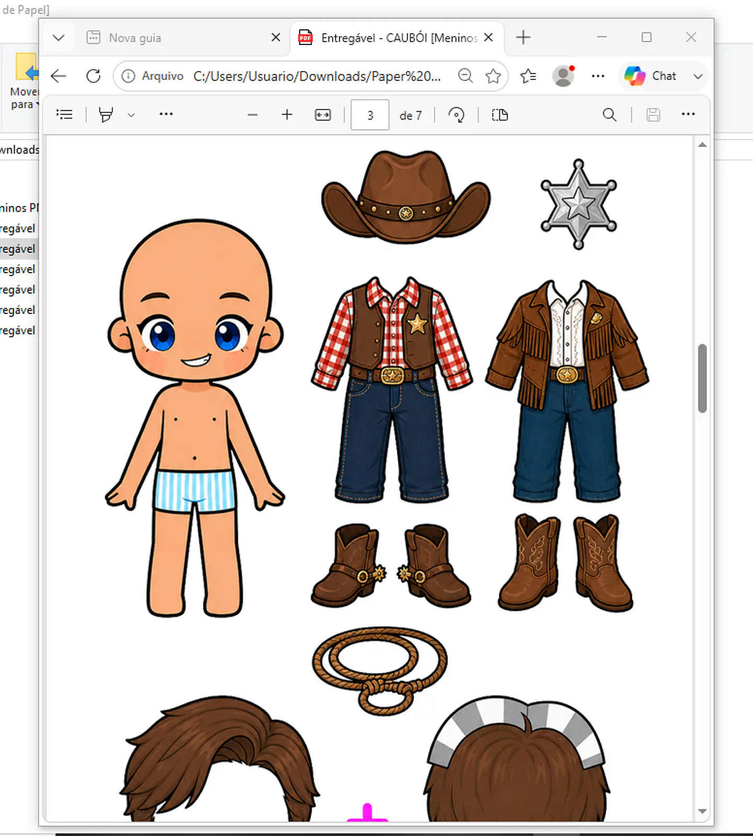Expand the Chat dropdown arrow
Viewport: 753px width, 836px height.
click(698, 76)
